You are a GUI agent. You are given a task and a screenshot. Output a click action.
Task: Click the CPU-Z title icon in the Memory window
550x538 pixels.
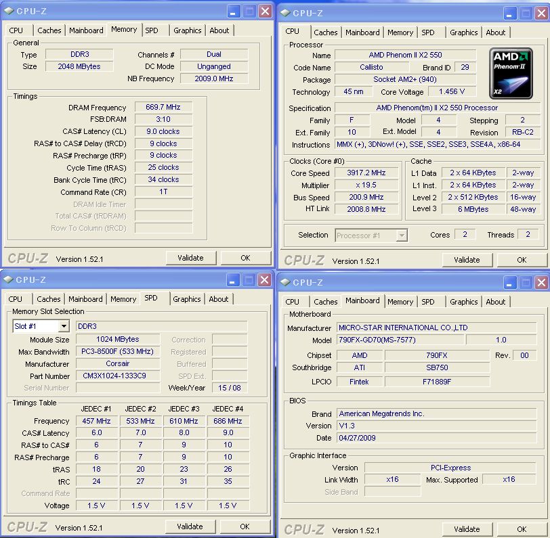click(8, 11)
